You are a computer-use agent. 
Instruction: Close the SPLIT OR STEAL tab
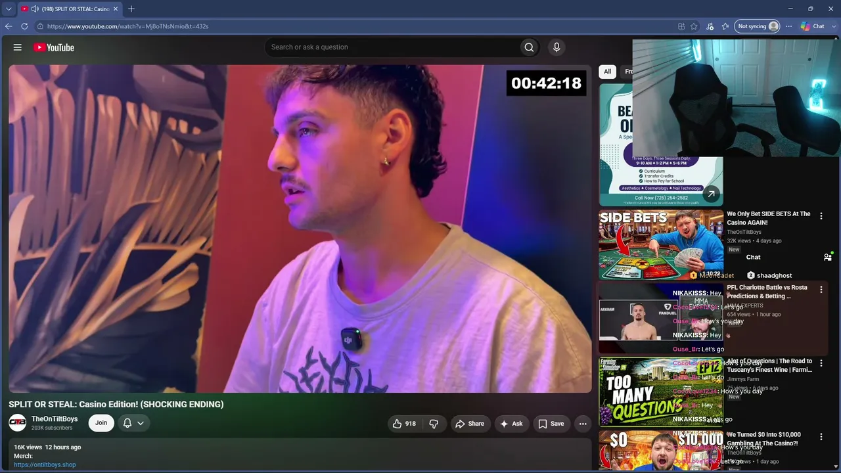[x=116, y=9]
